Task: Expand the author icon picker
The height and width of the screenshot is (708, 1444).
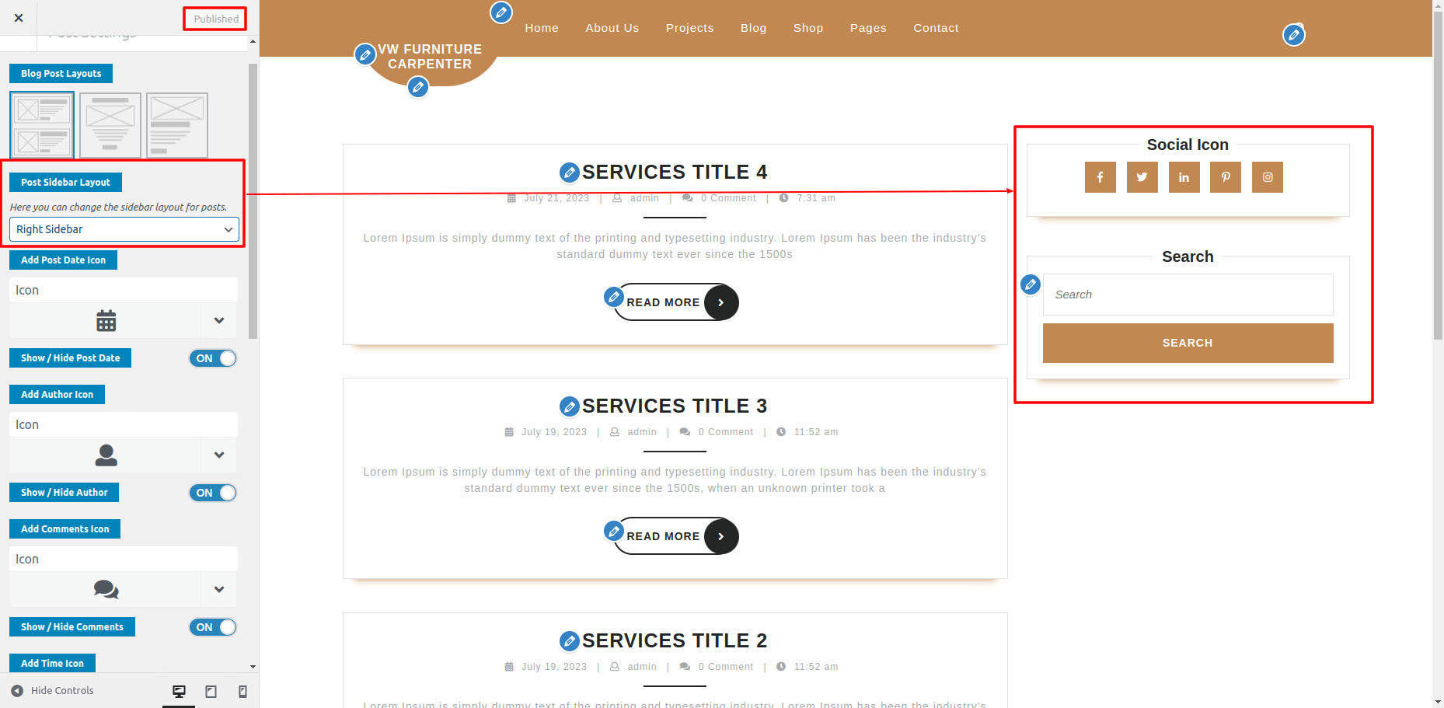Action: [x=219, y=455]
